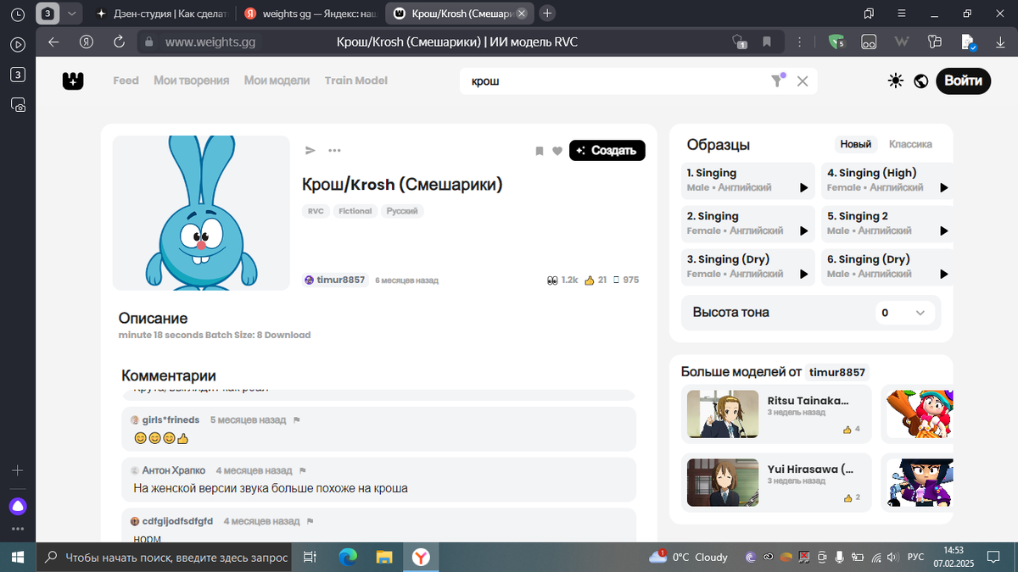
Task: Click the Fictional tag
Action: coord(355,211)
